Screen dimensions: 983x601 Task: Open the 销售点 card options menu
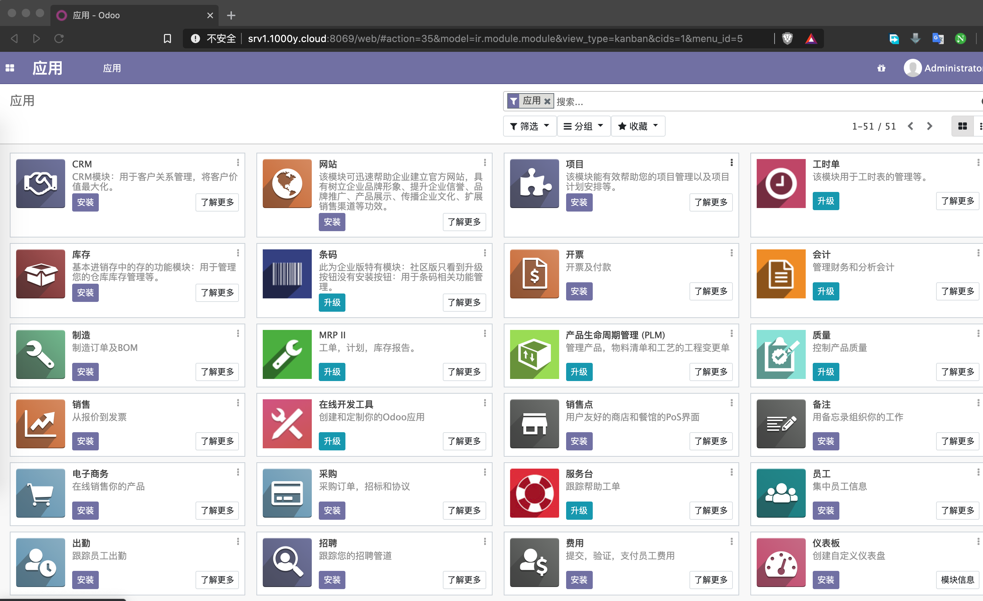[731, 403]
